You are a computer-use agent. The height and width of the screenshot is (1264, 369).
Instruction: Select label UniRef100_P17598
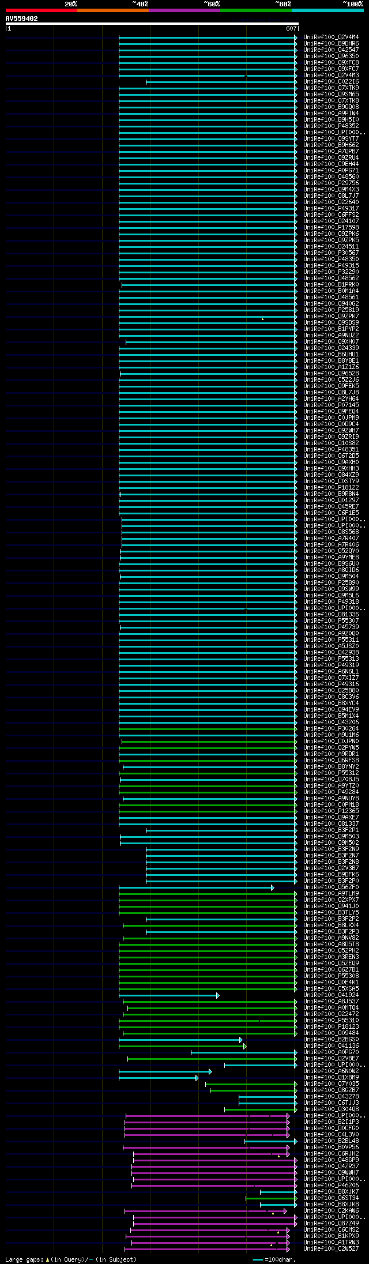pos(331,227)
